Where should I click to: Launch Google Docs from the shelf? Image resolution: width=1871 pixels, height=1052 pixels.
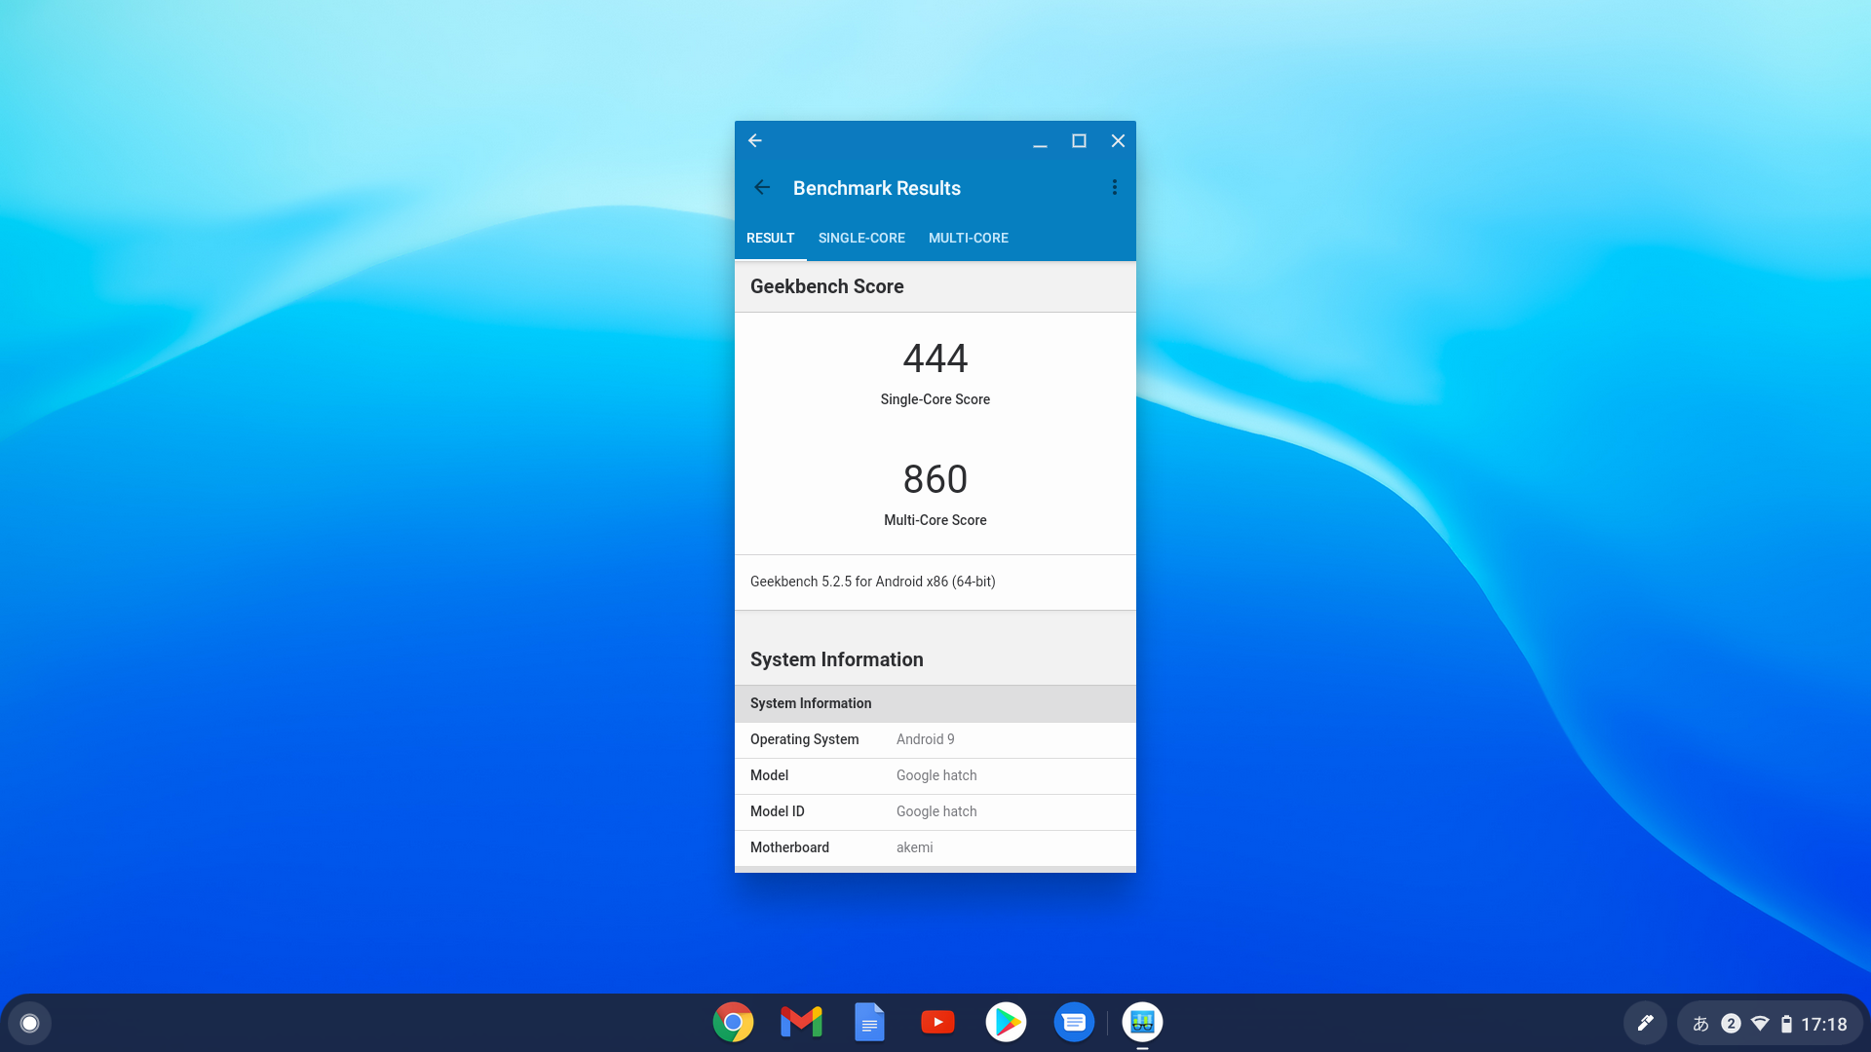(869, 1022)
